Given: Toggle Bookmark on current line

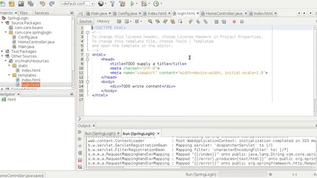Looking at the screenshot, I should 206,21.
